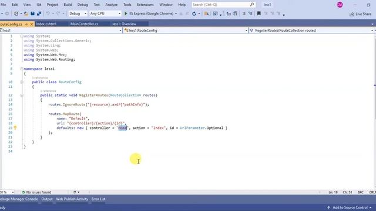The image size is (376, 211).
Task: Click the Add to Source Control up-arrow icon
Action: click(329, 207)
